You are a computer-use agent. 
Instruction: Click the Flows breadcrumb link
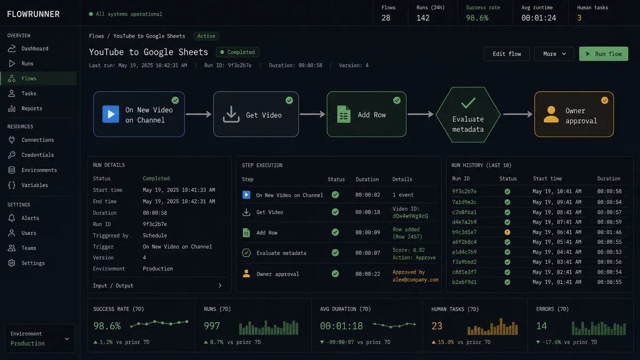point(97,36)
